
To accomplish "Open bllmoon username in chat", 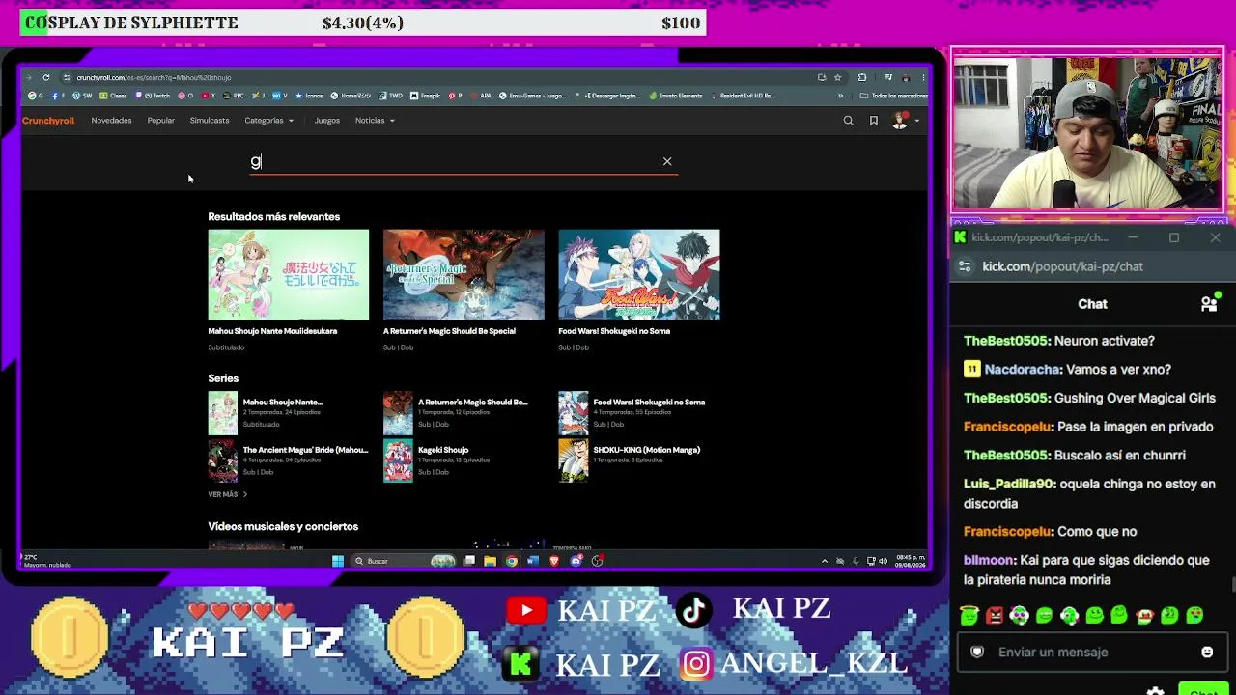I will pyautogui.click(x=989, y=560).
